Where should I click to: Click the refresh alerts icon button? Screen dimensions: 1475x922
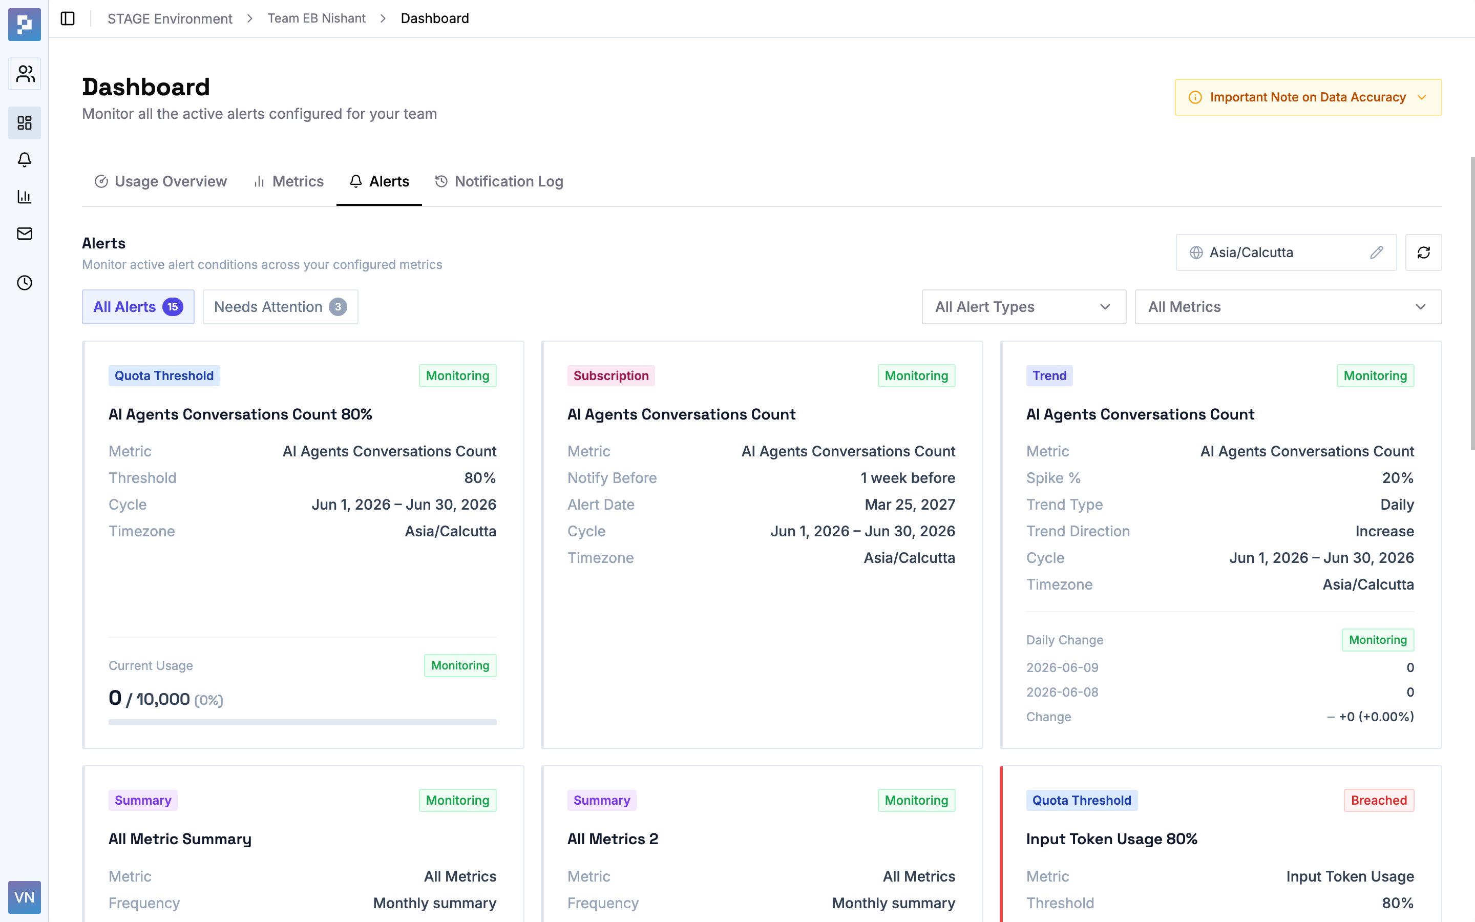[x=1423, y=253]
